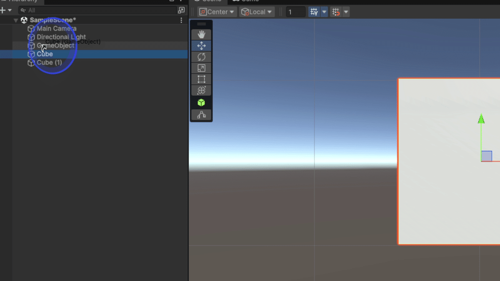The image size is (500, 281).
Task: Select the Move tool
Action: click(x=201, y=46)
